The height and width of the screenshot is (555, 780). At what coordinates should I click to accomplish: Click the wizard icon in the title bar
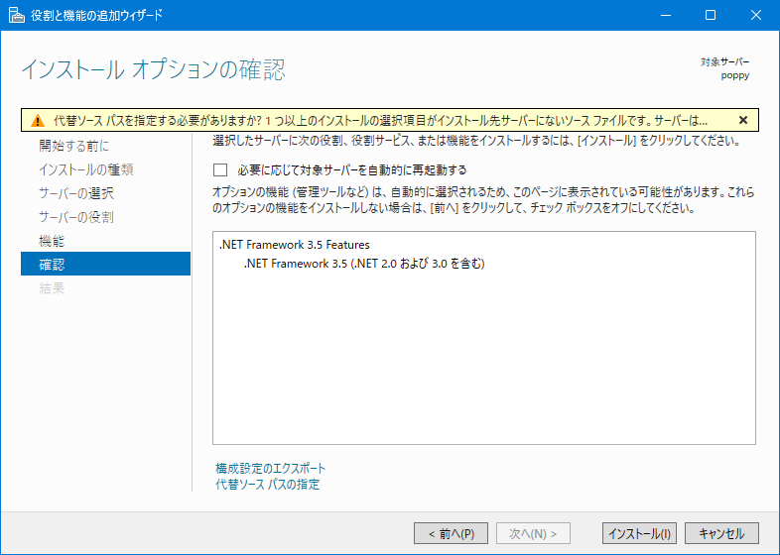(17, 16)
